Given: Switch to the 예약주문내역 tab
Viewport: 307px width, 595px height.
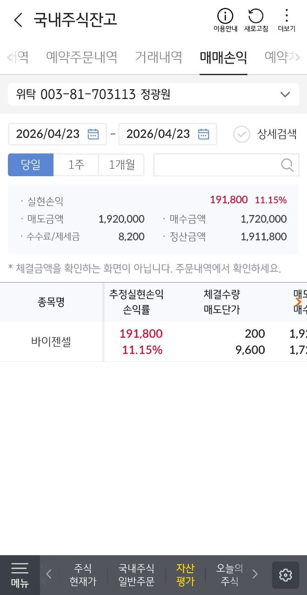Looking at the screenshot, I should pyautogui.click(x=81, y=57).
